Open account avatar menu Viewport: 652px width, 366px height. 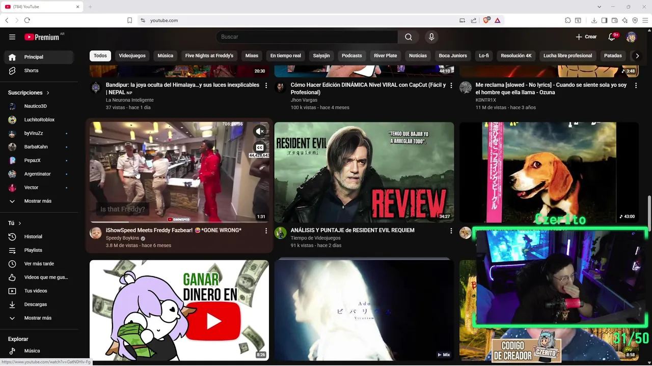pos(631,37)
